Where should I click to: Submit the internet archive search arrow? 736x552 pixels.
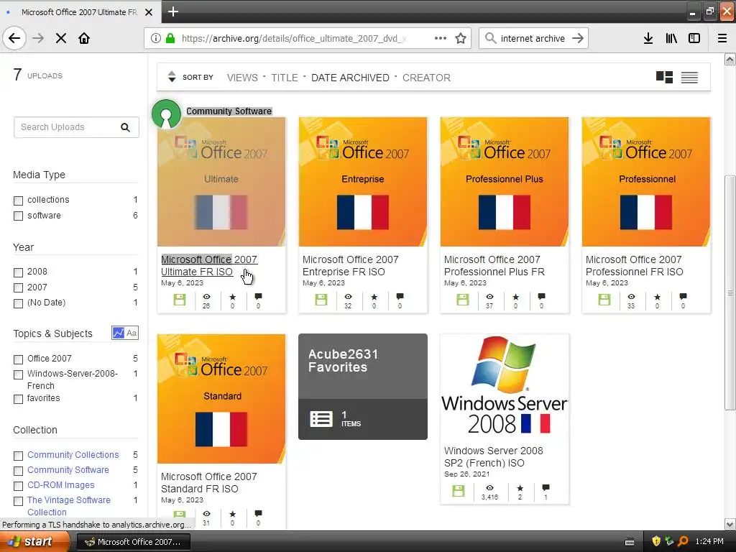[x=578, y=39]
